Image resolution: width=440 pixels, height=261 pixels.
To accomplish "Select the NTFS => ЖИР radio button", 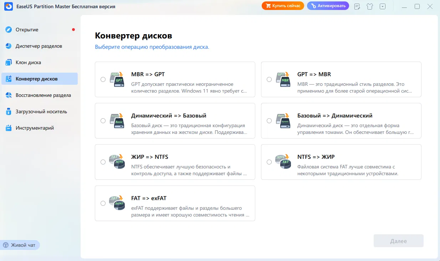I will (269, 162).
